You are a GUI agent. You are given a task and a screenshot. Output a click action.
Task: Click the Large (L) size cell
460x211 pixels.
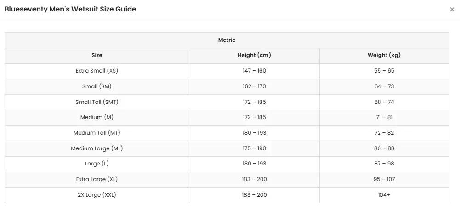pos(97,164)
